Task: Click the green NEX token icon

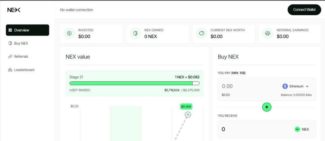Action: tap(297, 129)
